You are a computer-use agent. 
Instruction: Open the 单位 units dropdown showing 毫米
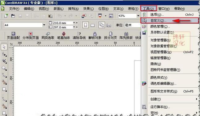tap(133, 25)
